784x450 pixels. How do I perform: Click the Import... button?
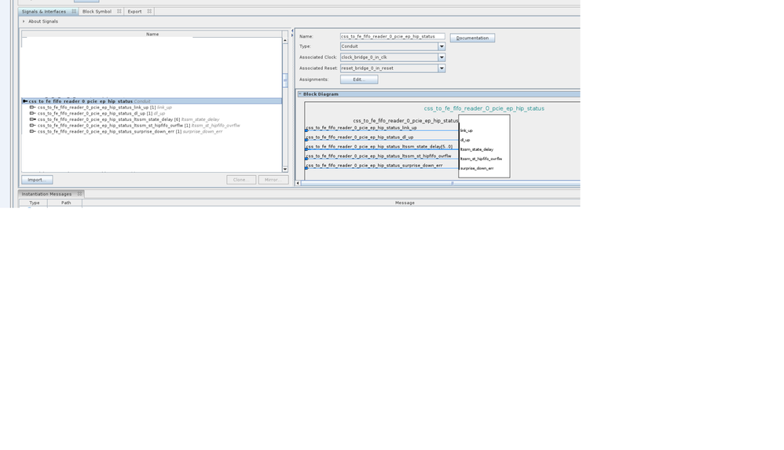pyautogui.click(x=37, y=180)
